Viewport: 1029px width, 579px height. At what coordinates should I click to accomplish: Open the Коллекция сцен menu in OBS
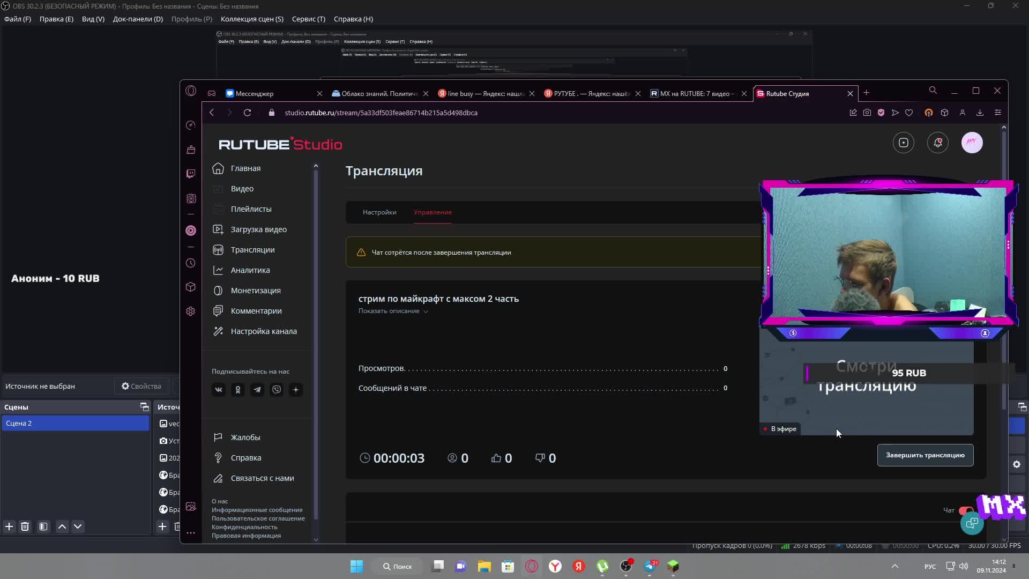click(x=252, y=19)
